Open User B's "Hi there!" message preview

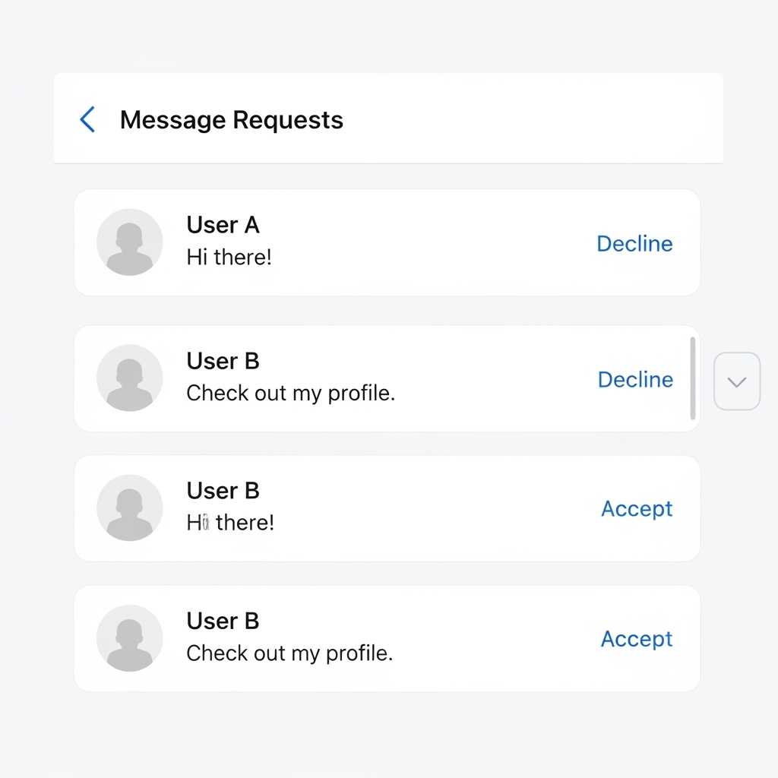tap(230, 523)
